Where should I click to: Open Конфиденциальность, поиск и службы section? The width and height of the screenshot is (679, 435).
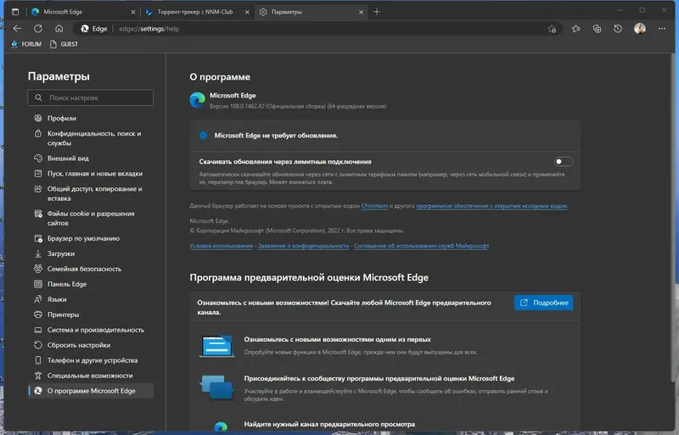point(91,138)
